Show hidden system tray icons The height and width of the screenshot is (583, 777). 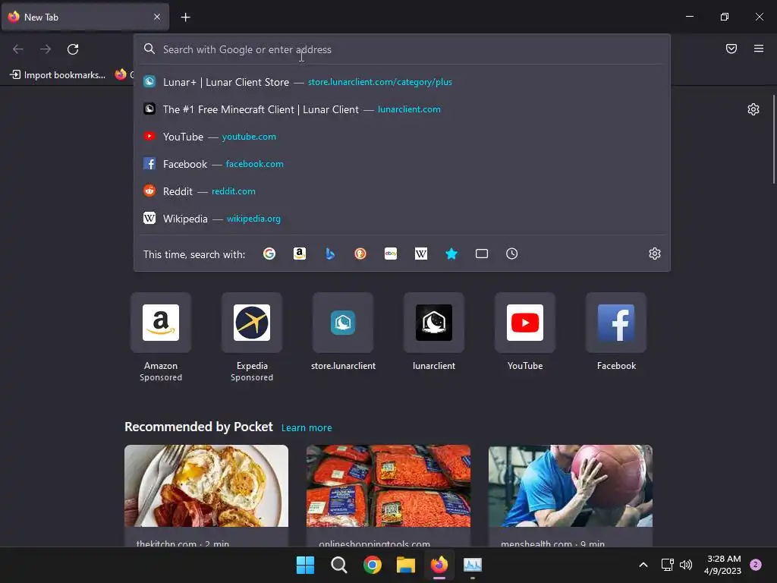click(x=643, y=565)
